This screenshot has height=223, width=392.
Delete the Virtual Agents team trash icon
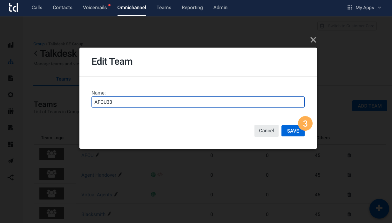tap(349, 195)
